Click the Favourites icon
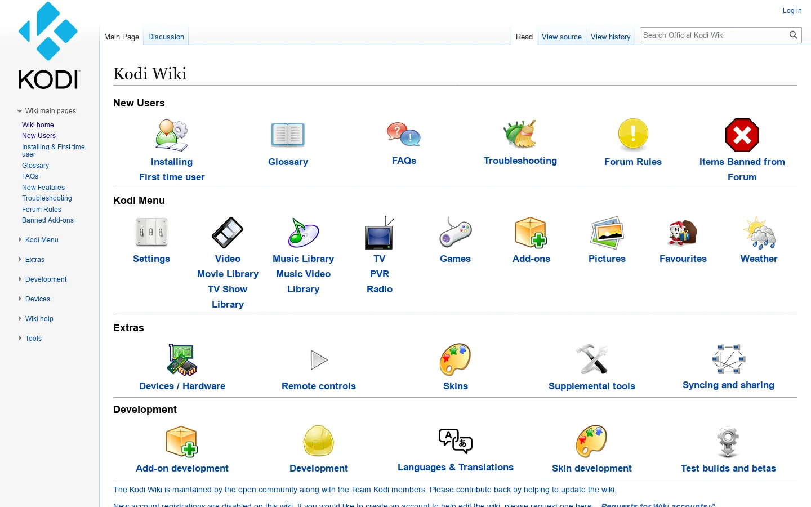The image size is (811, 507). click(x=683, y=232)
